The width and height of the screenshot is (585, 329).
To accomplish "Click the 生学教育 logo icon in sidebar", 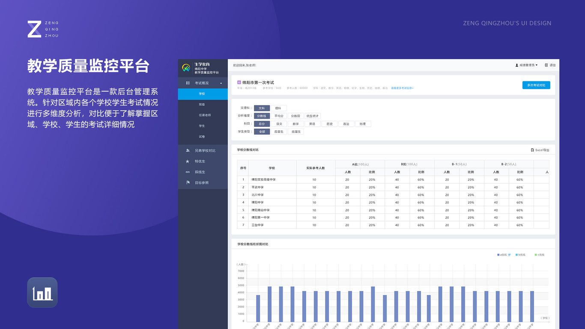I will click(186, 68).
